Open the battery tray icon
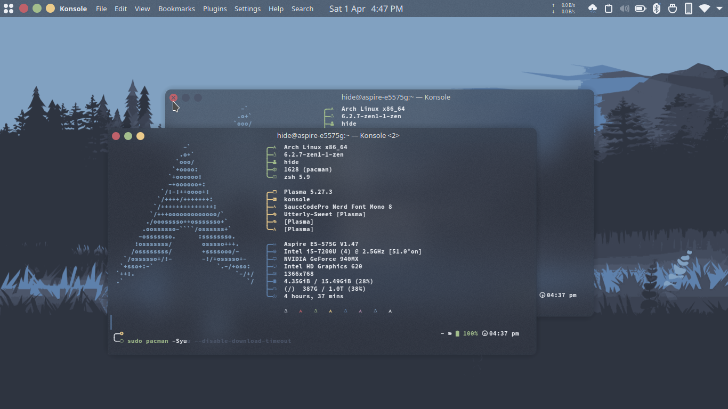 (641, 9)
